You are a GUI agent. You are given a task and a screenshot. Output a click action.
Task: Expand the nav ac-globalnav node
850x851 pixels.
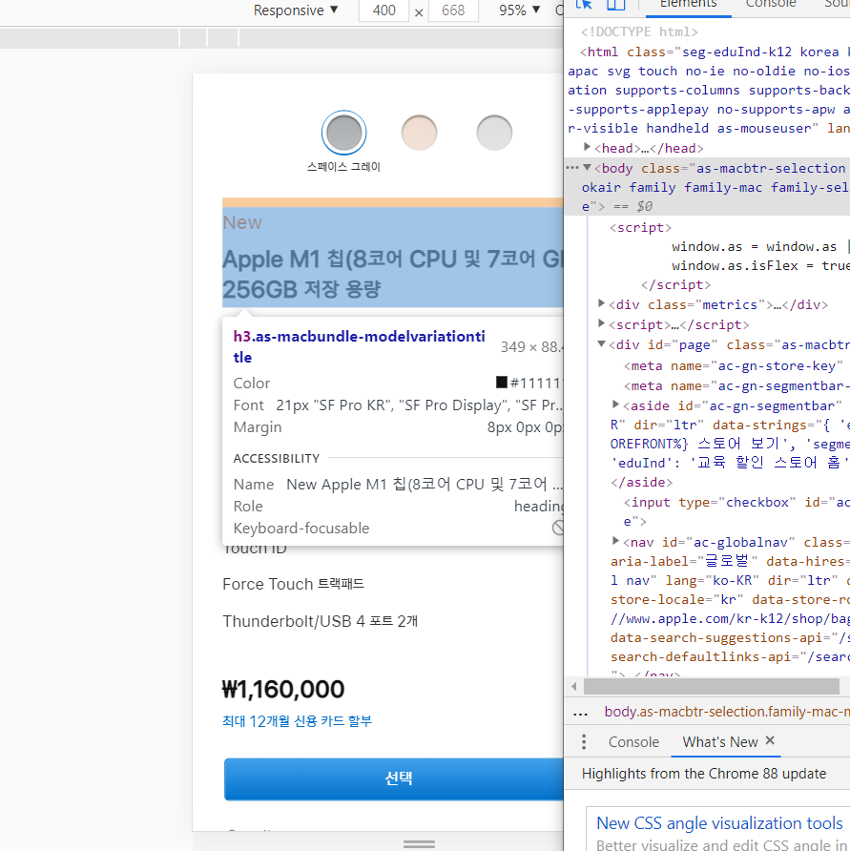(615, 541)
